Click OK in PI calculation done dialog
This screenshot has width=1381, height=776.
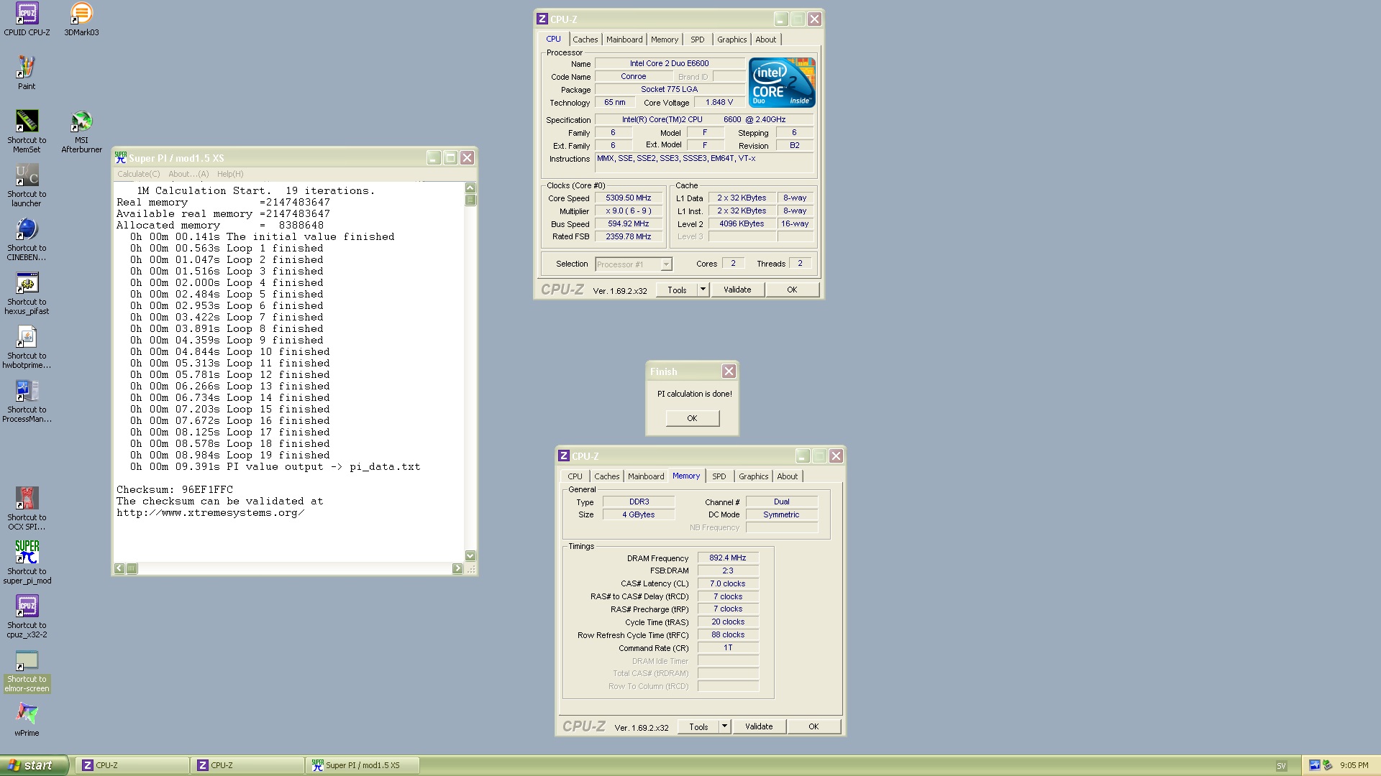point(692,418)
